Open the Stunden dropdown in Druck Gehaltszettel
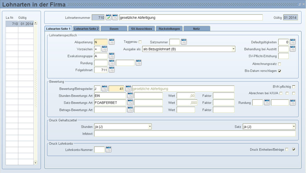The width and height of the screenshot is (306, 173). pos(150,126)
